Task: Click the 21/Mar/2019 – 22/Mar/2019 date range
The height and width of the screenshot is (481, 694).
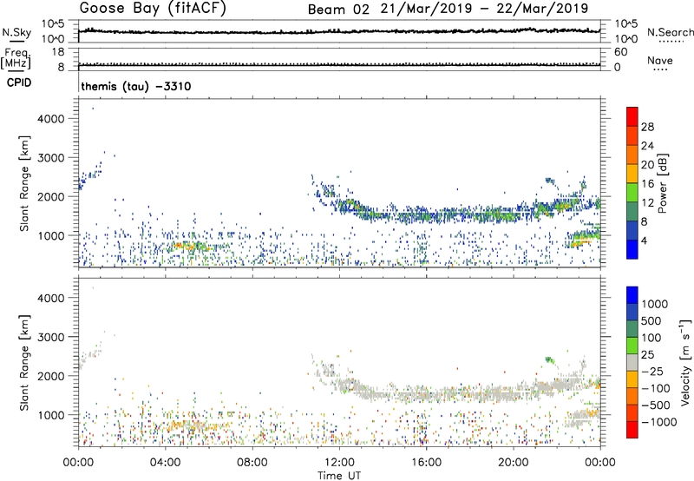Action: coord(484,9)
